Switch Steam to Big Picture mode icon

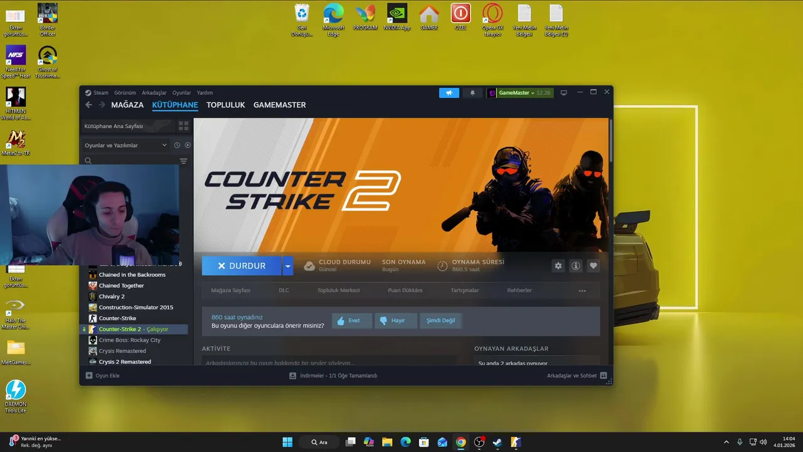tap(563, 93)
